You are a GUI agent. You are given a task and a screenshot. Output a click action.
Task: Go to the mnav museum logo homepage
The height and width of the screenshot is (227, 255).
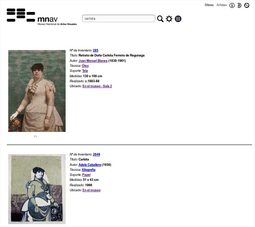(42, 17)
